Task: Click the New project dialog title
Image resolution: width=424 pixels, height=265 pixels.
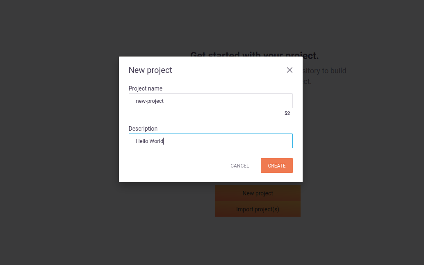Action: point(150,70)
